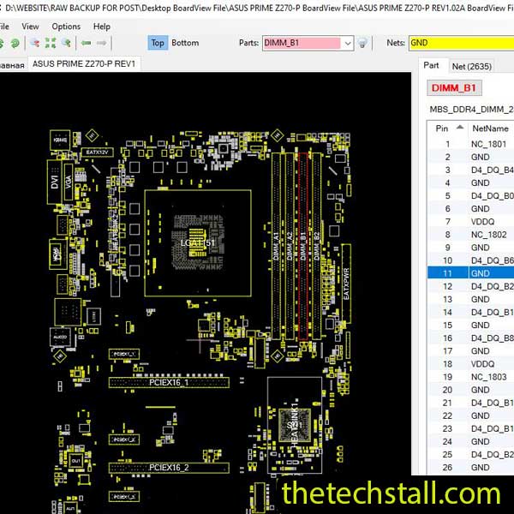Click the AUDIO jack component
514x514 pixels.
pyautogui.click(x=60, y=337)
